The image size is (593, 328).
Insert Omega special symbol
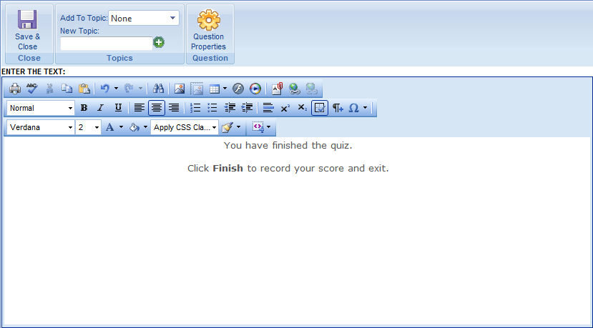[x=353, y=108]
